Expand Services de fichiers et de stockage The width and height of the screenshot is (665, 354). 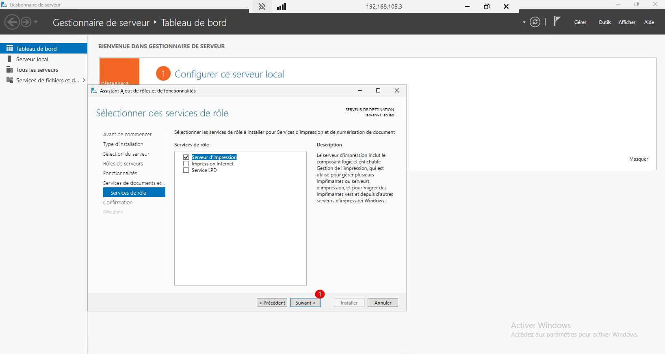pyautogui.click(x=84, y=80)
